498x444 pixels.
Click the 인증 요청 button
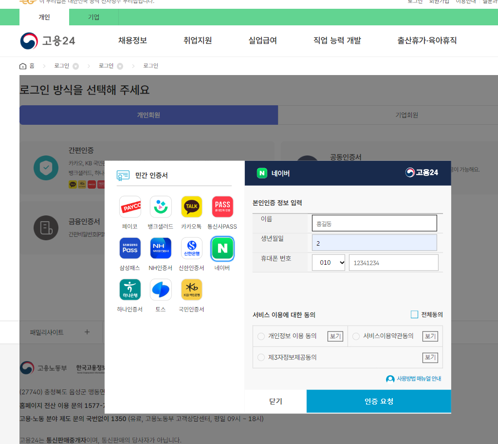pyautogui.click(x=379, y=401)
